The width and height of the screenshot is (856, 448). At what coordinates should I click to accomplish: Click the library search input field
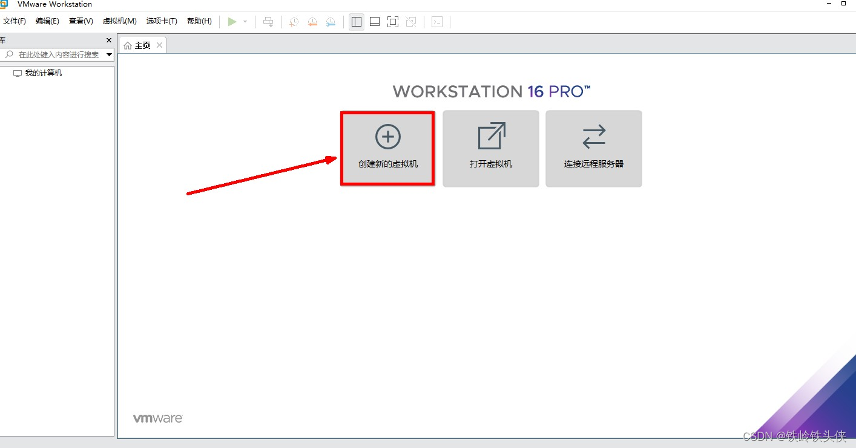coord(58,54)
